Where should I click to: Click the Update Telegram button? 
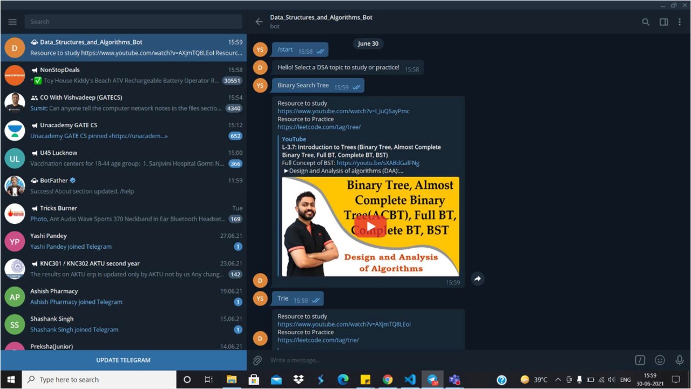[x=123, y=360]
